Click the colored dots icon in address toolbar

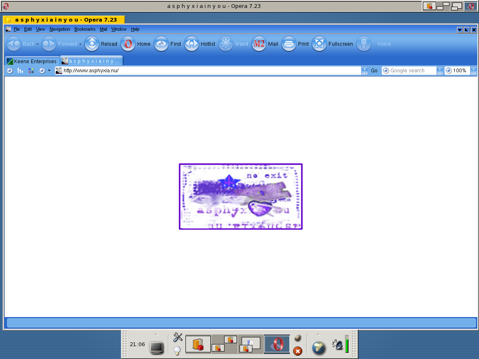31,71
